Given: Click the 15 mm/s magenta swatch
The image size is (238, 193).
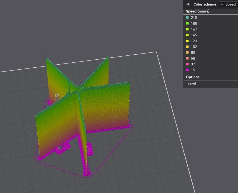Looking at the screenshot, I should (188, 70).
